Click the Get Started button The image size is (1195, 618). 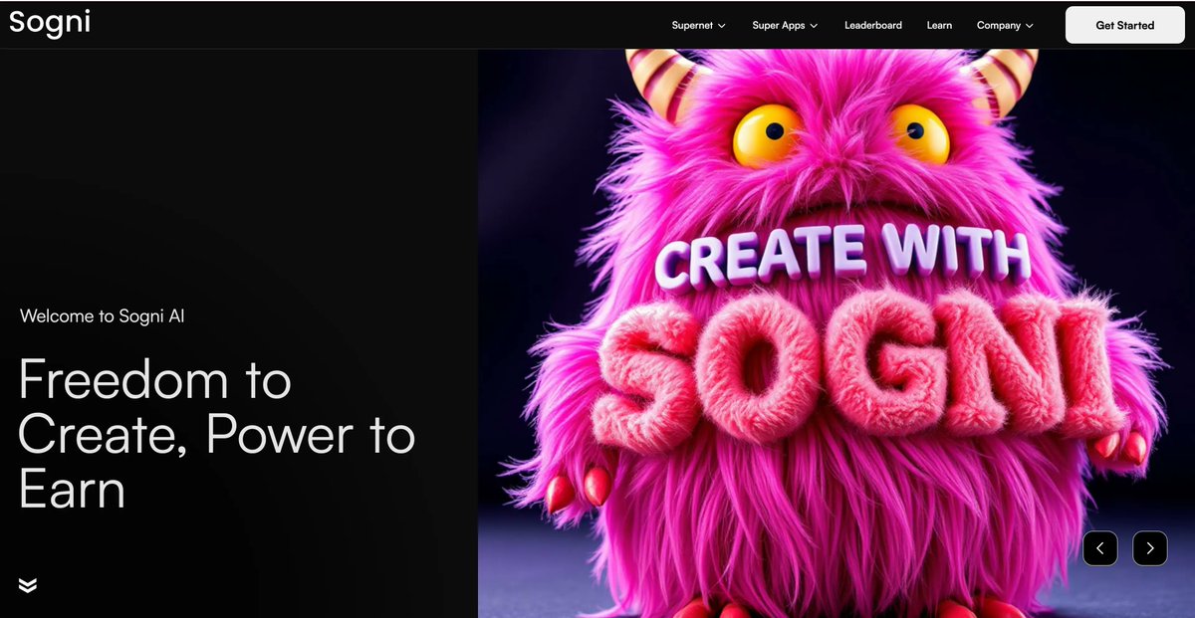click(1125, 25)
